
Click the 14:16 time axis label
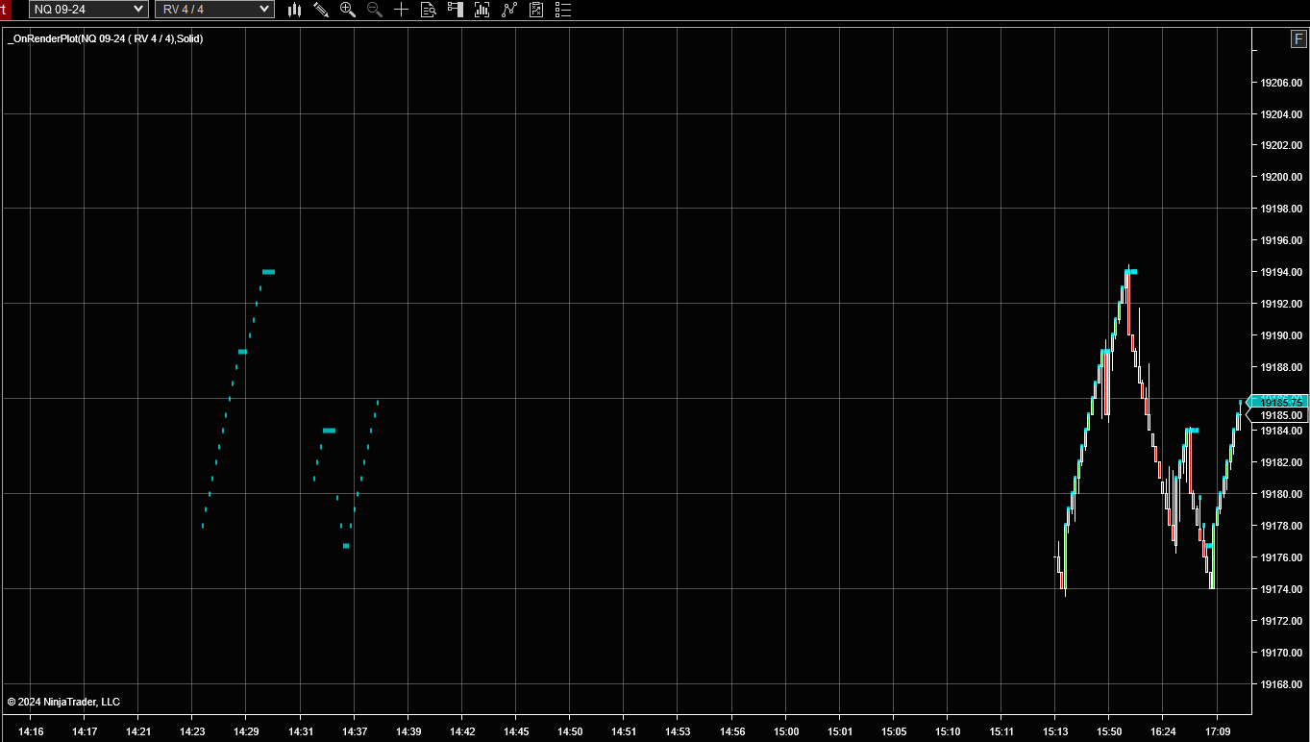[31, 731]
